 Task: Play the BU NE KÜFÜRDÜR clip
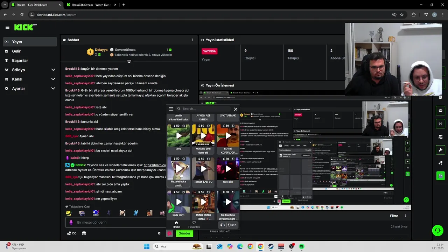tap(228, 135)
